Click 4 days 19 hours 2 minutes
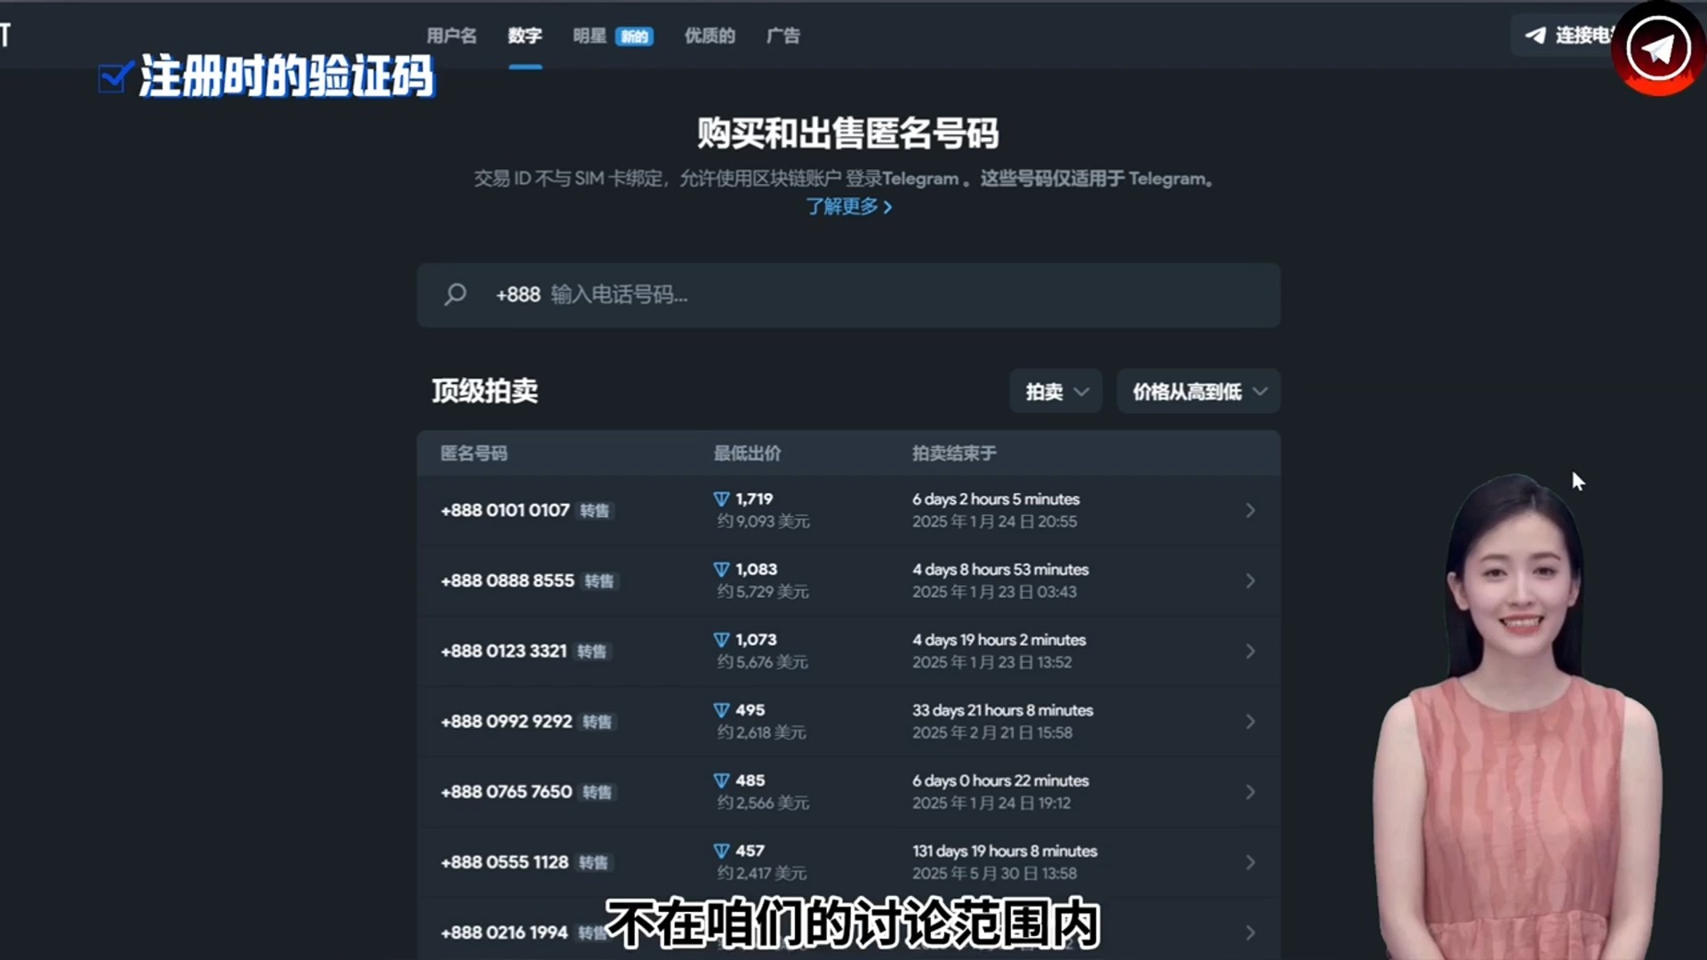 point(999,640)
